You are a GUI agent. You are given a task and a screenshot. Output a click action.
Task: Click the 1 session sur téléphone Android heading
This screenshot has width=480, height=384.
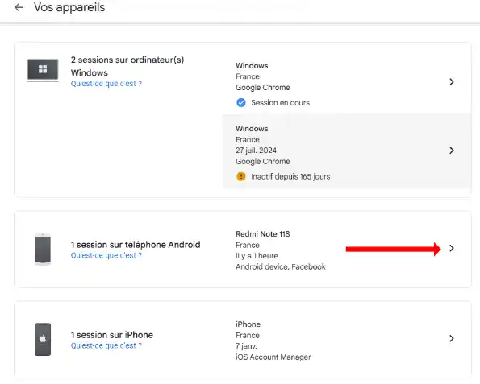pos(136,245)
